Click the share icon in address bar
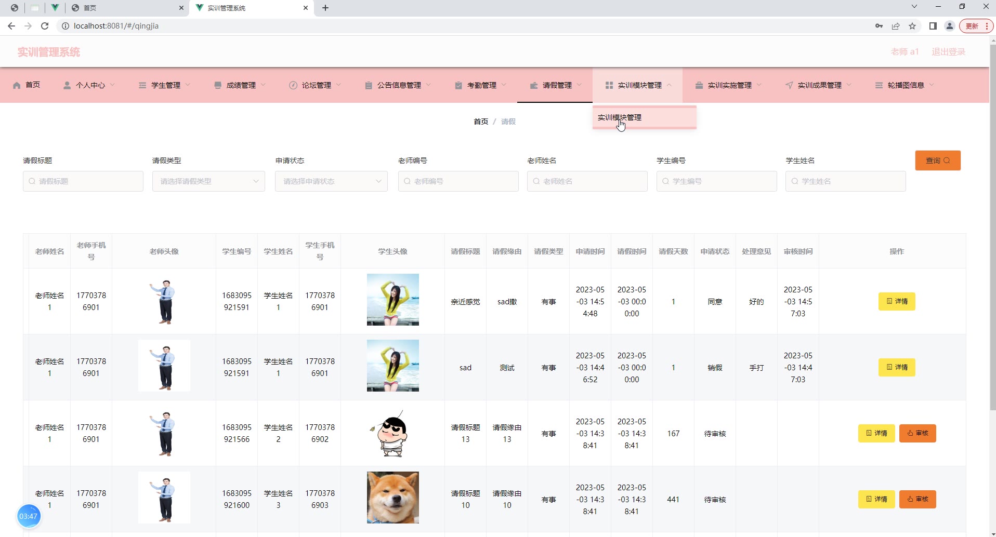The width and height of the screenshot is (996, 537). click(896, 26)
